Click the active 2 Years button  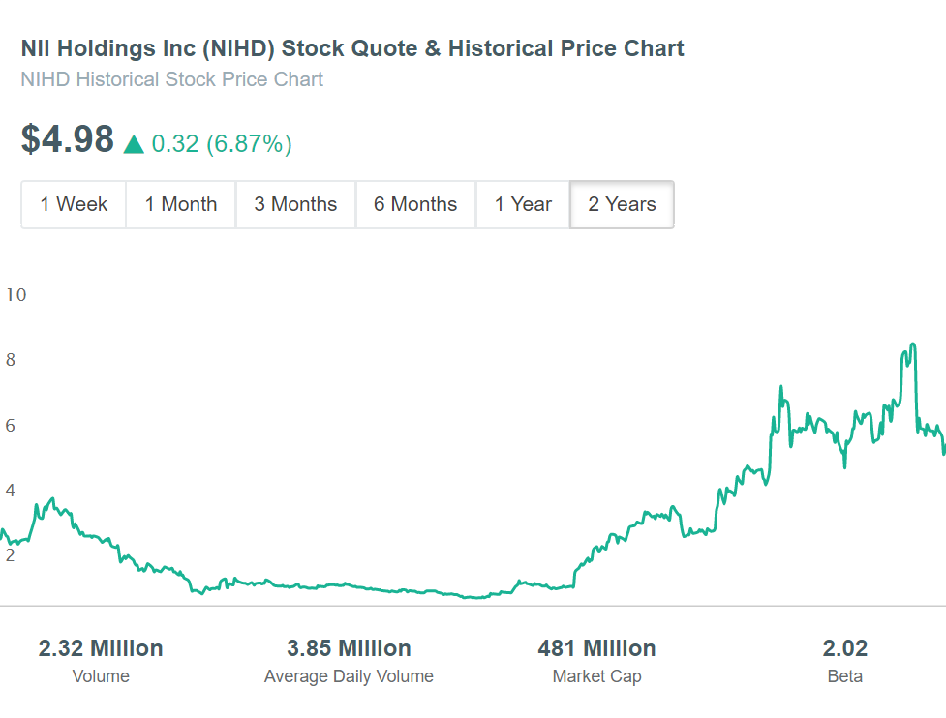tap(622, 204)
